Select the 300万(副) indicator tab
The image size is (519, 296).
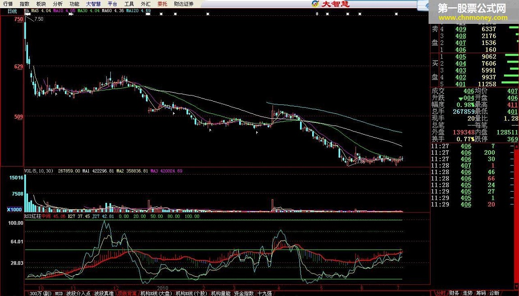click(x=41, y=293)
